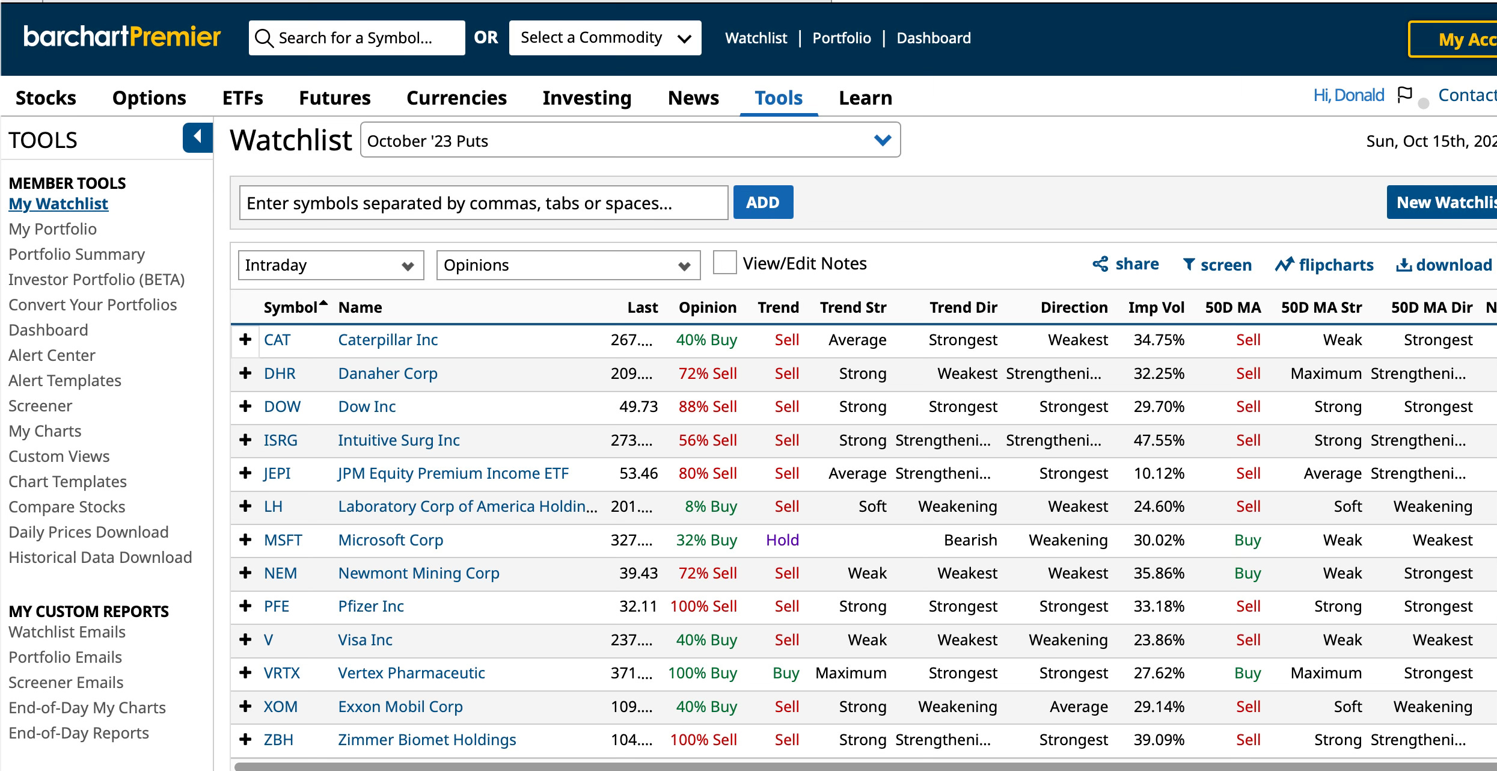Expand the DHR row plus icon
The image size is (1497, 771).
245,373
